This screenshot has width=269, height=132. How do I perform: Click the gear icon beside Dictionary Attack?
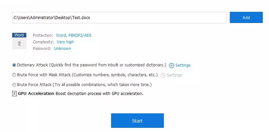point(171,65)
